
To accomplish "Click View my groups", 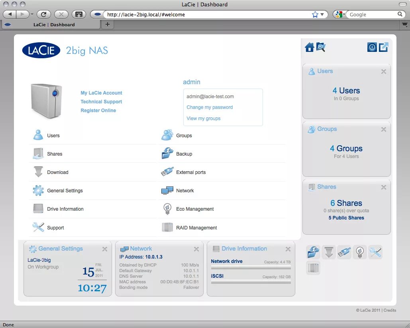I will pos(204,119).
